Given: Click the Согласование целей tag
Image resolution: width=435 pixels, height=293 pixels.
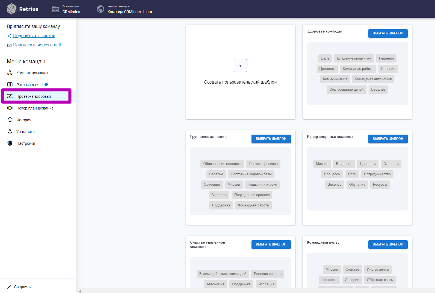Looking at the screenshot, I should click(347, 90).
